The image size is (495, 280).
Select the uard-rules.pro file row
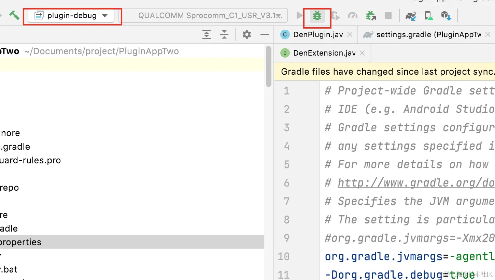pos(132,160)
